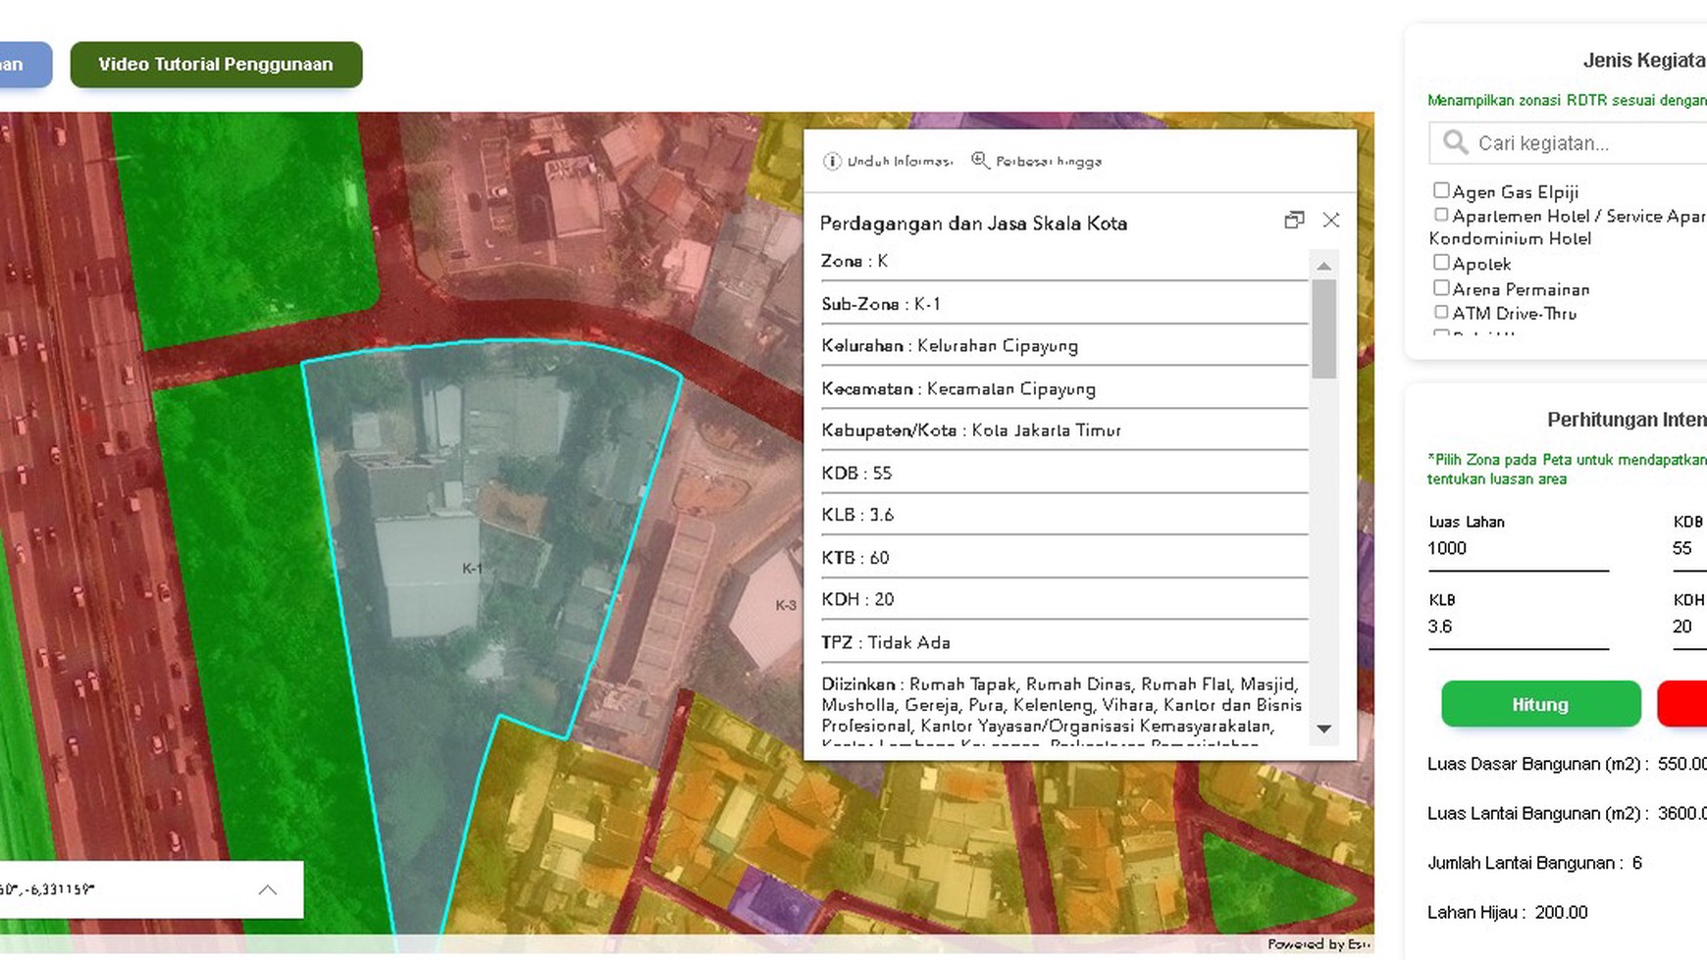Click the KDB input showing 55
Viewport: 1707px width, 960px height.
click(1689, 549)
